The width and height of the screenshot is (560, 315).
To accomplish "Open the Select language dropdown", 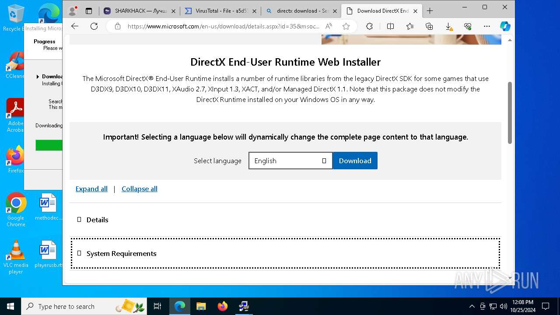I will pyautogui.click(x=290, y=161).
